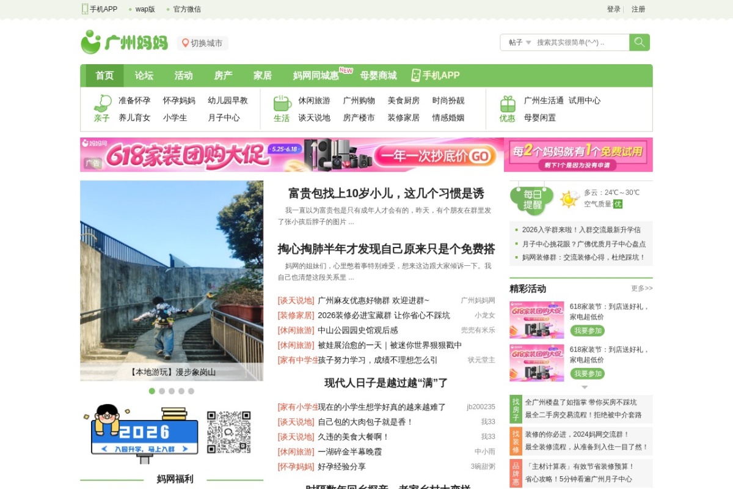Open the 618家装团购大促 banner ad

[x=291, y=155]
